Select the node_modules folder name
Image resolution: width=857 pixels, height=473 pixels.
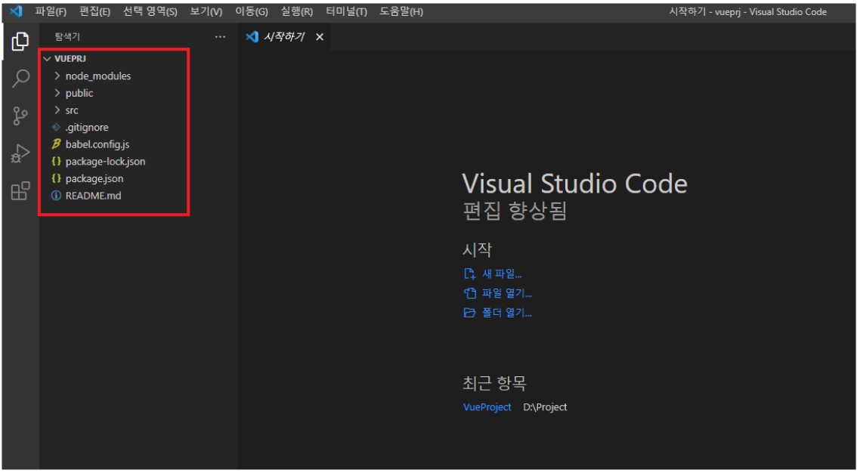(98, 76)
